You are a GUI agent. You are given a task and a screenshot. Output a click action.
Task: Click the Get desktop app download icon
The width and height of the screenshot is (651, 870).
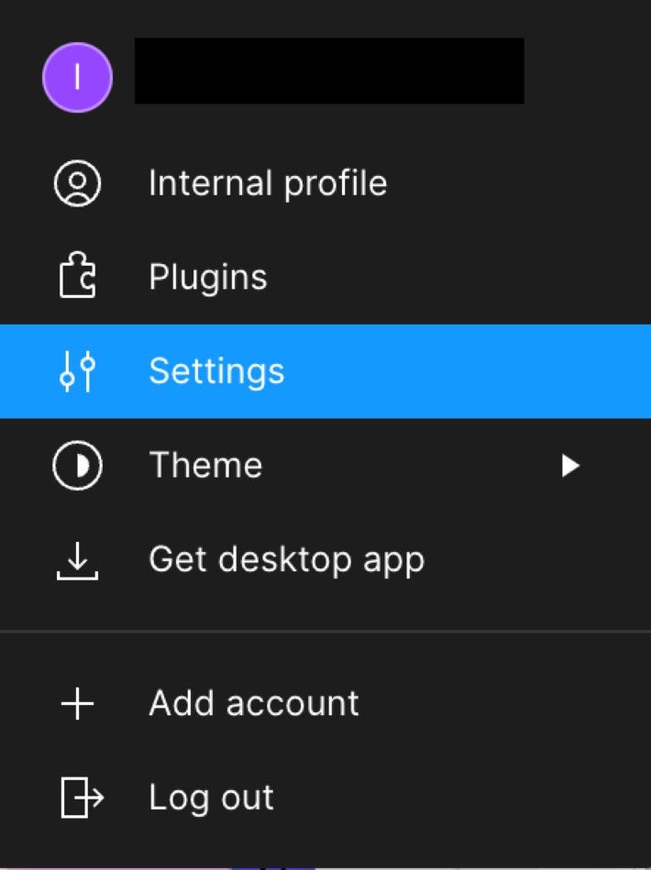click(77, 560)
